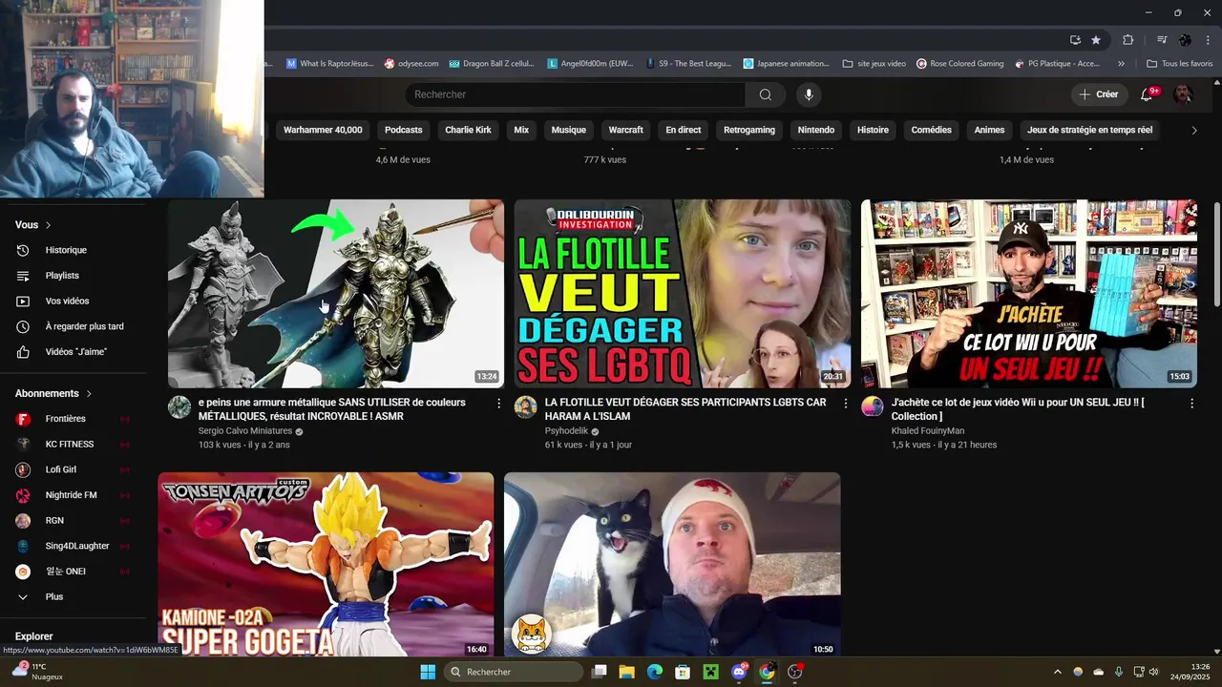The height and width of the screenshot is (687, 1222).
Task: Open Discord from the taskbar
Action: [x=739, y=672]
